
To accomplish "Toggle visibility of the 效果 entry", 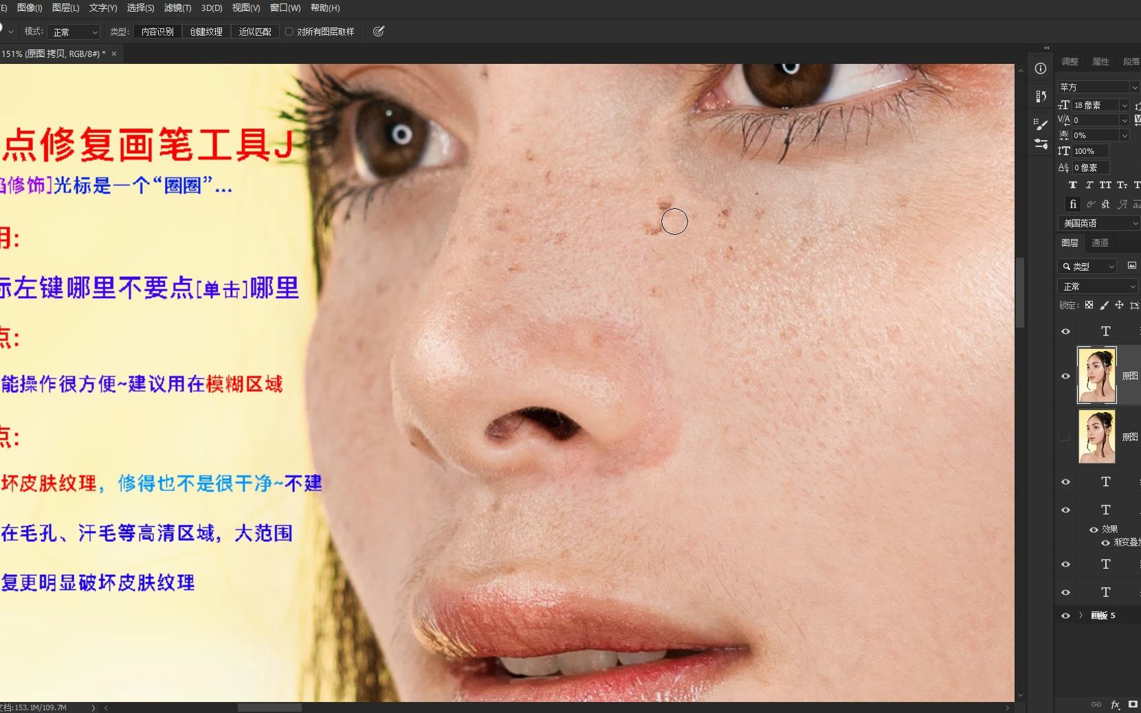I will [x=1094, y=530].
